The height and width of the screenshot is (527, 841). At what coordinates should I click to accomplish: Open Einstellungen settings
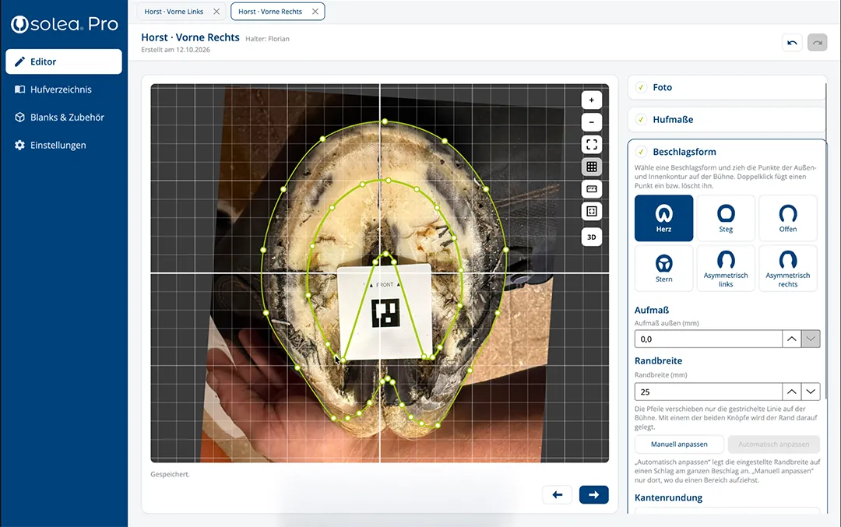tap(64, 146)
